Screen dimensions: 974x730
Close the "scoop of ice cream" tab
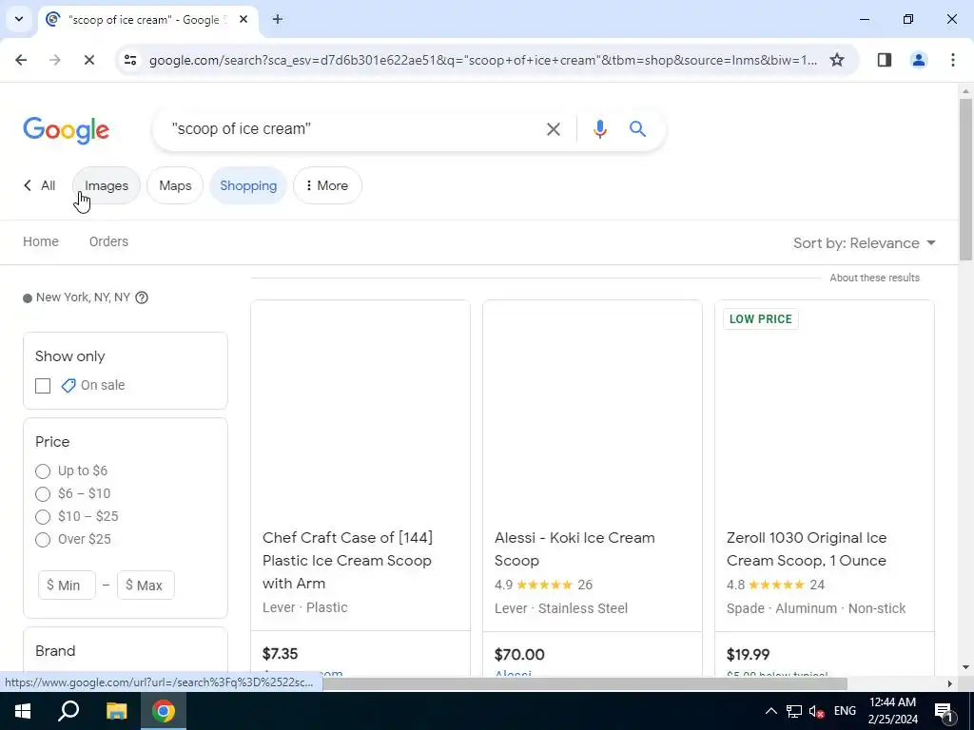click(243, 19)
